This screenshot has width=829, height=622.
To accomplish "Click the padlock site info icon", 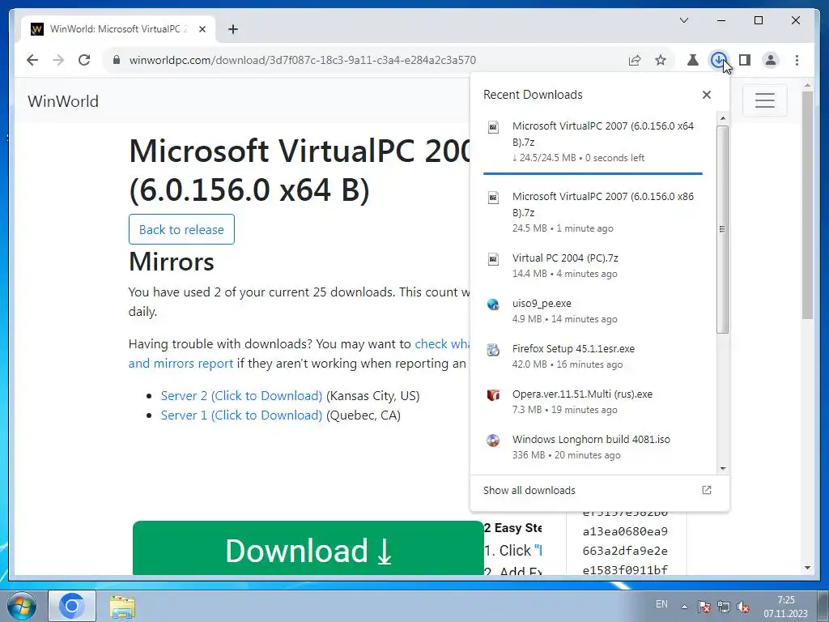I will (x=117, y=60).
